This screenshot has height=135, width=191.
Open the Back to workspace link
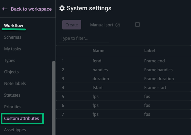31,9
